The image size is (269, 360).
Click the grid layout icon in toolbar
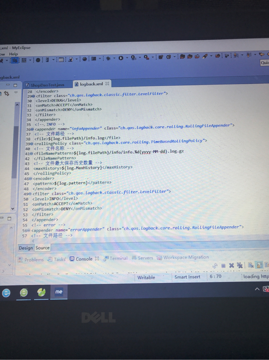click(x=24, y=60)
